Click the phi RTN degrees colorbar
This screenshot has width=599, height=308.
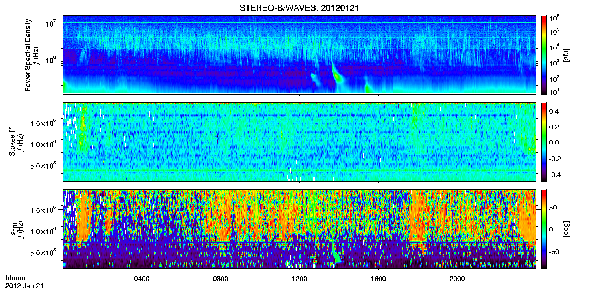(544, 229)
